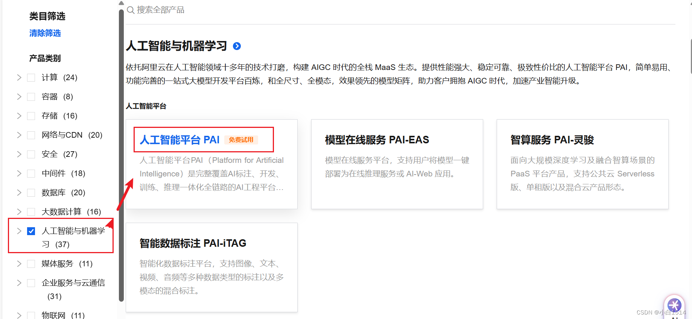The height and width of the screenshot is (319, 692).
Task: Open the floating AI assistant icon
Action: coord(674,305)
